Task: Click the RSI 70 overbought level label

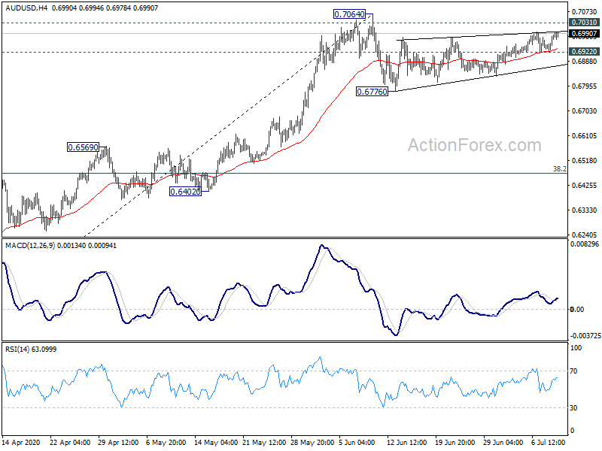Action: (x=573, y=371)
